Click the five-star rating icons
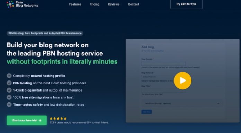This screenshot has height=133, width=241. [x=58, y=118]
